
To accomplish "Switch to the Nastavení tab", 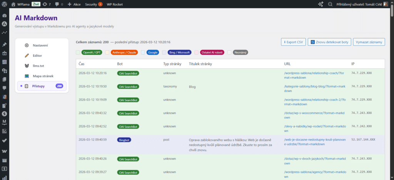I will click(x=42, y=45).
